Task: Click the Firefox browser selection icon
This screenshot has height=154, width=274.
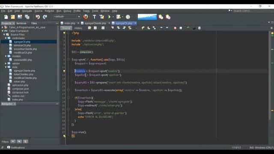Action: point(86,17)
